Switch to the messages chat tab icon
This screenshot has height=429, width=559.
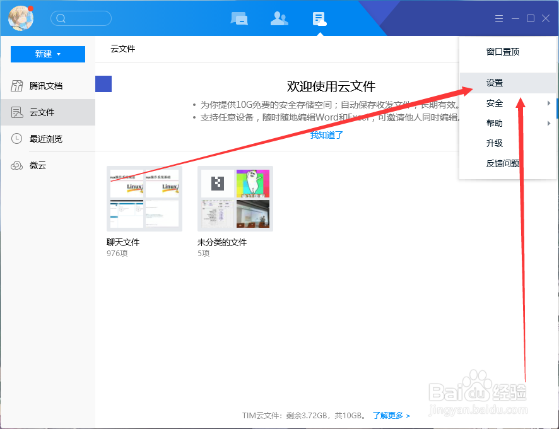click(x=239, y=18)
